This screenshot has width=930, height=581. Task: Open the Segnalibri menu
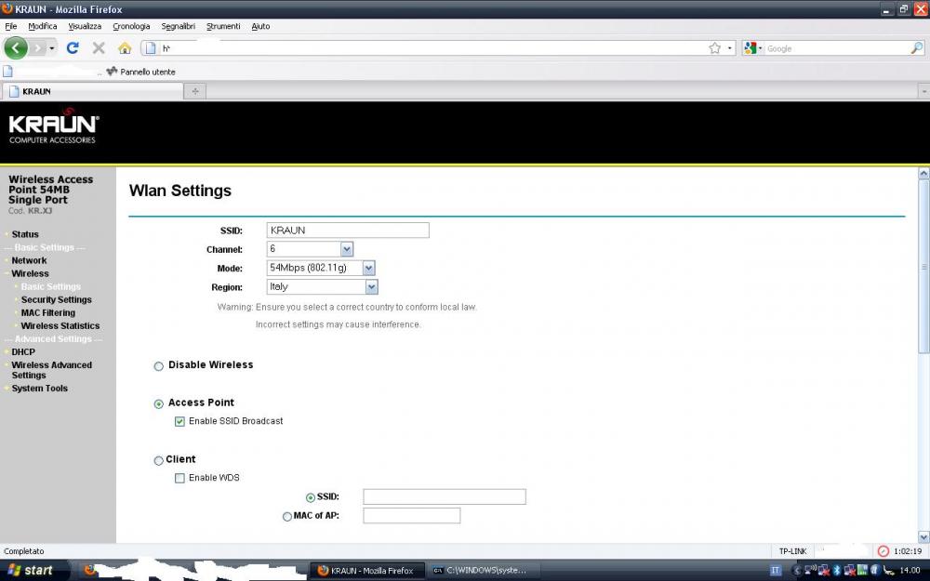[178, 26]
